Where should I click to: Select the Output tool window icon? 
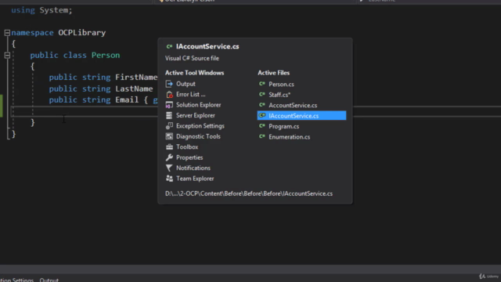[169, 84]
